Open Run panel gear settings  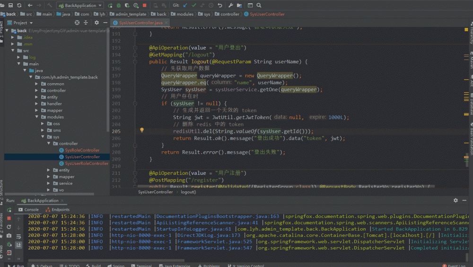[x=455, y=200]
